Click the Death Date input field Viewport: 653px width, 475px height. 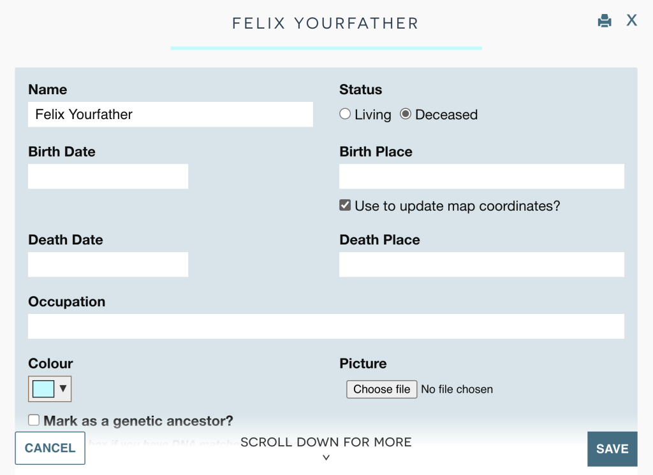(x=108, y=264)
